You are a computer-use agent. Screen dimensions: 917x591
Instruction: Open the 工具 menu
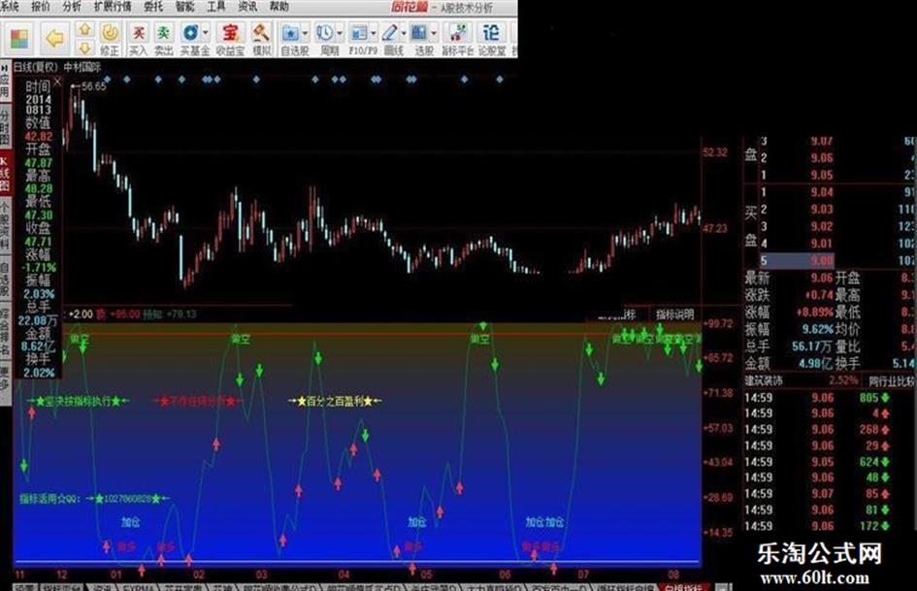pyautogui.click(x=215, y=7)
